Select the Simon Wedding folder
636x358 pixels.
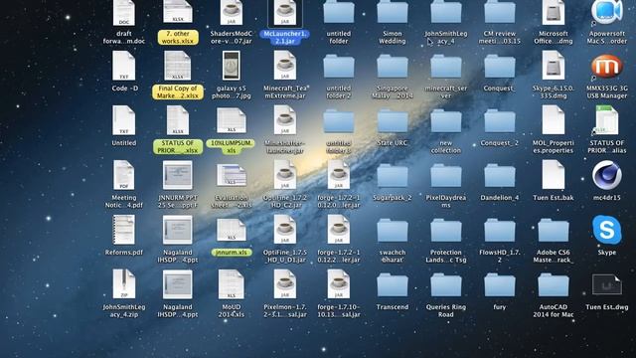(x=393, y=12)
